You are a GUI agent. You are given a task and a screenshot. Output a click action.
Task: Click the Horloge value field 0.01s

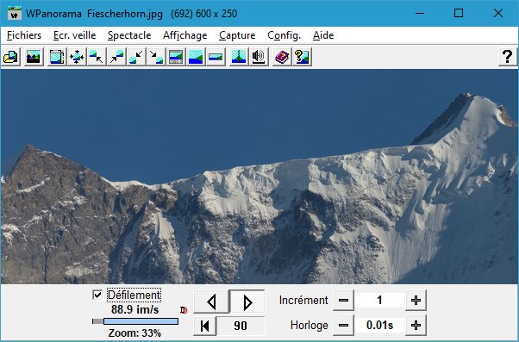[379, 325]
